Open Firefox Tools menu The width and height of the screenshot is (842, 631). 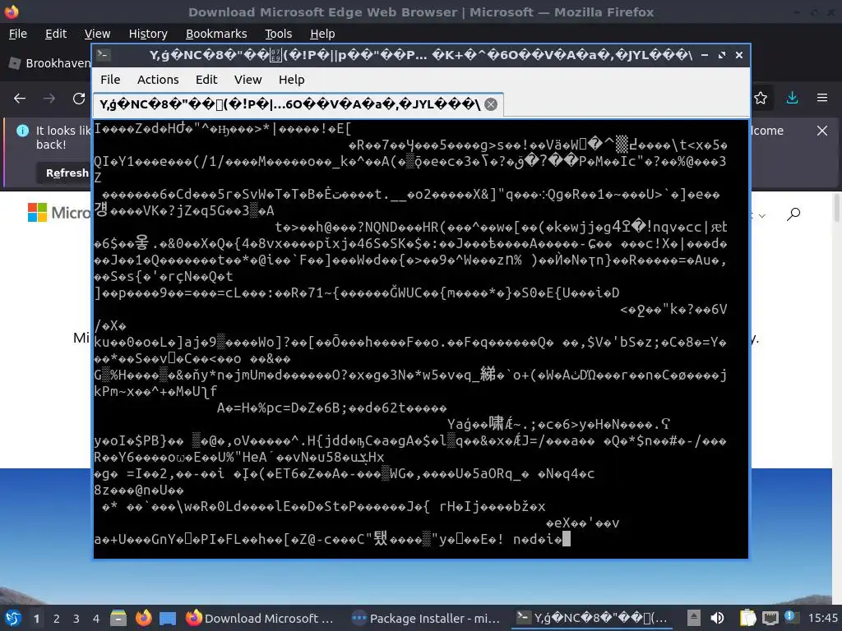click(x=278, y=34)
